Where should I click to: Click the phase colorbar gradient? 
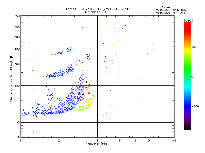188,76
